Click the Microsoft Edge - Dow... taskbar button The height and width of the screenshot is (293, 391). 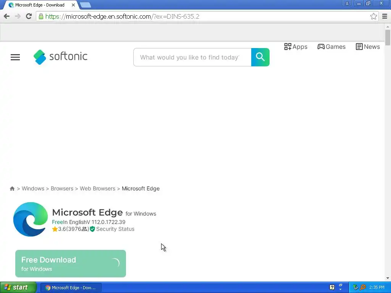pyautogui.click(x=71, y=288)
